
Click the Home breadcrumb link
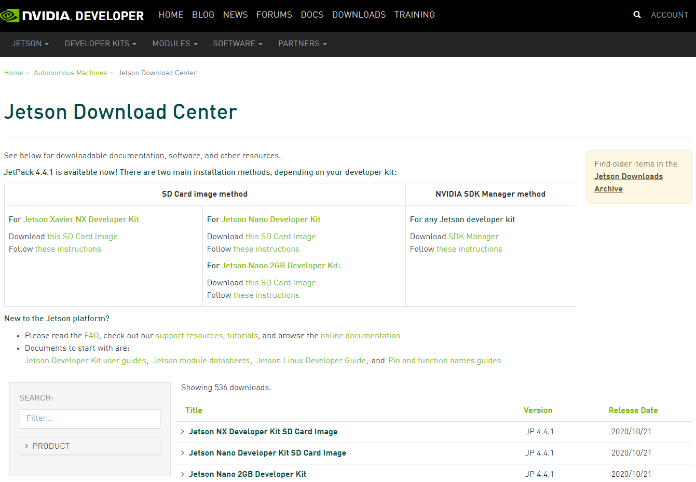(13, 73)
